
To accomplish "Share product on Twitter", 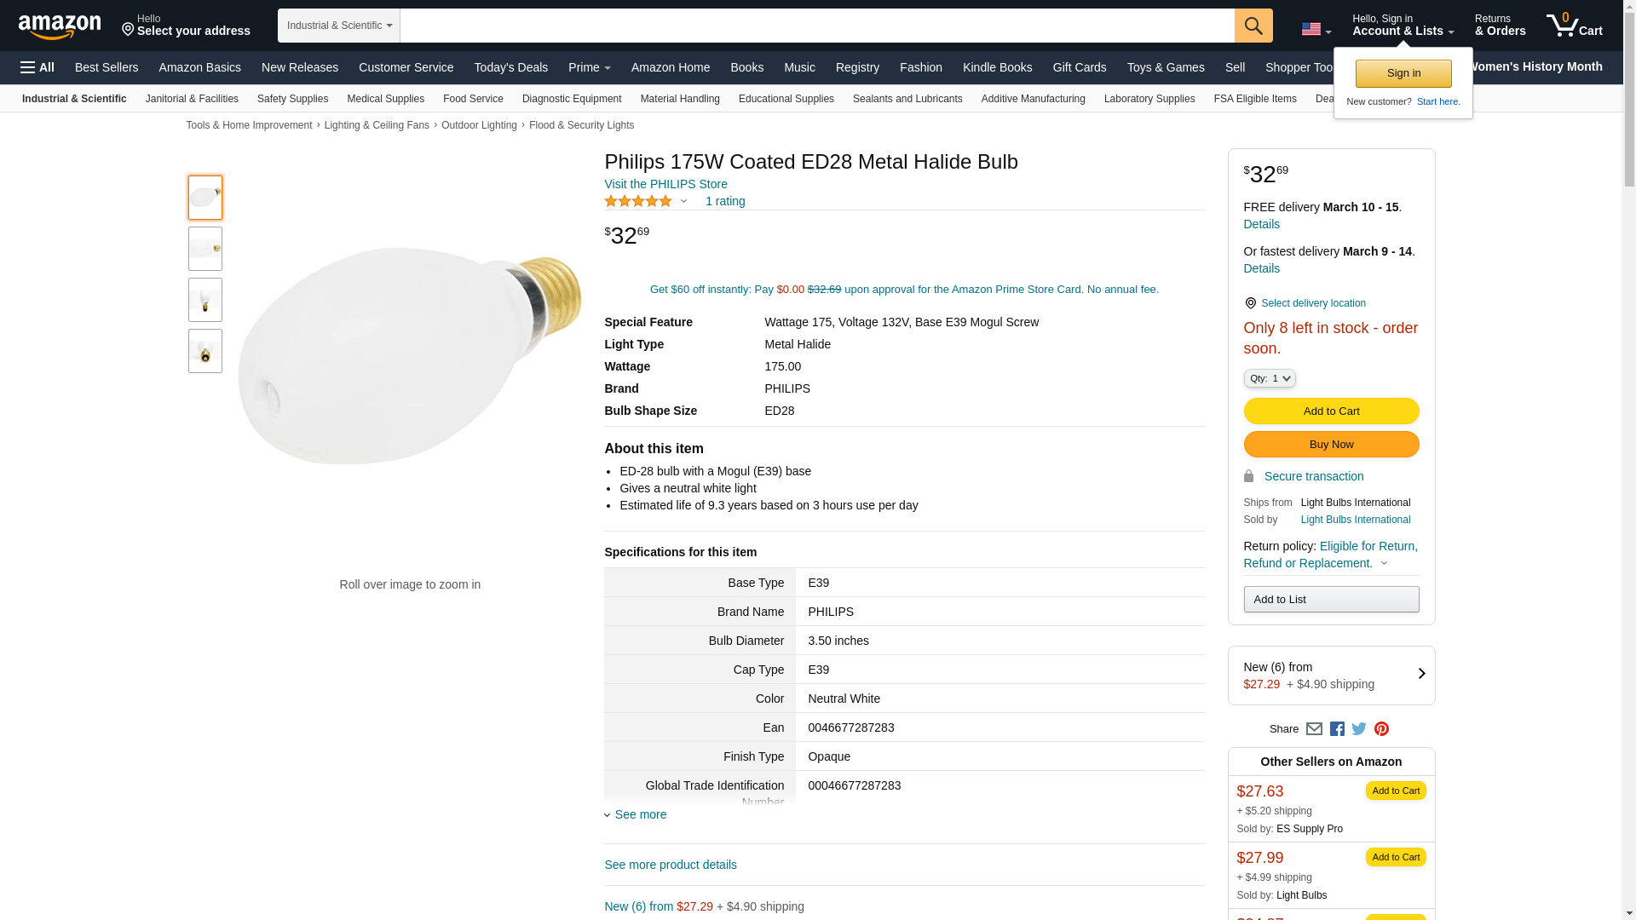I will [x=1359, y=729].
